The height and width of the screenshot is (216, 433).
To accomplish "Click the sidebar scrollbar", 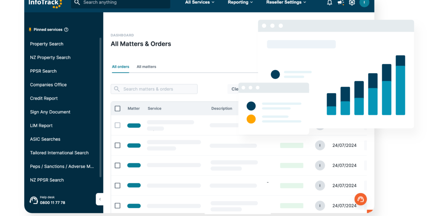I will point(100,107).
